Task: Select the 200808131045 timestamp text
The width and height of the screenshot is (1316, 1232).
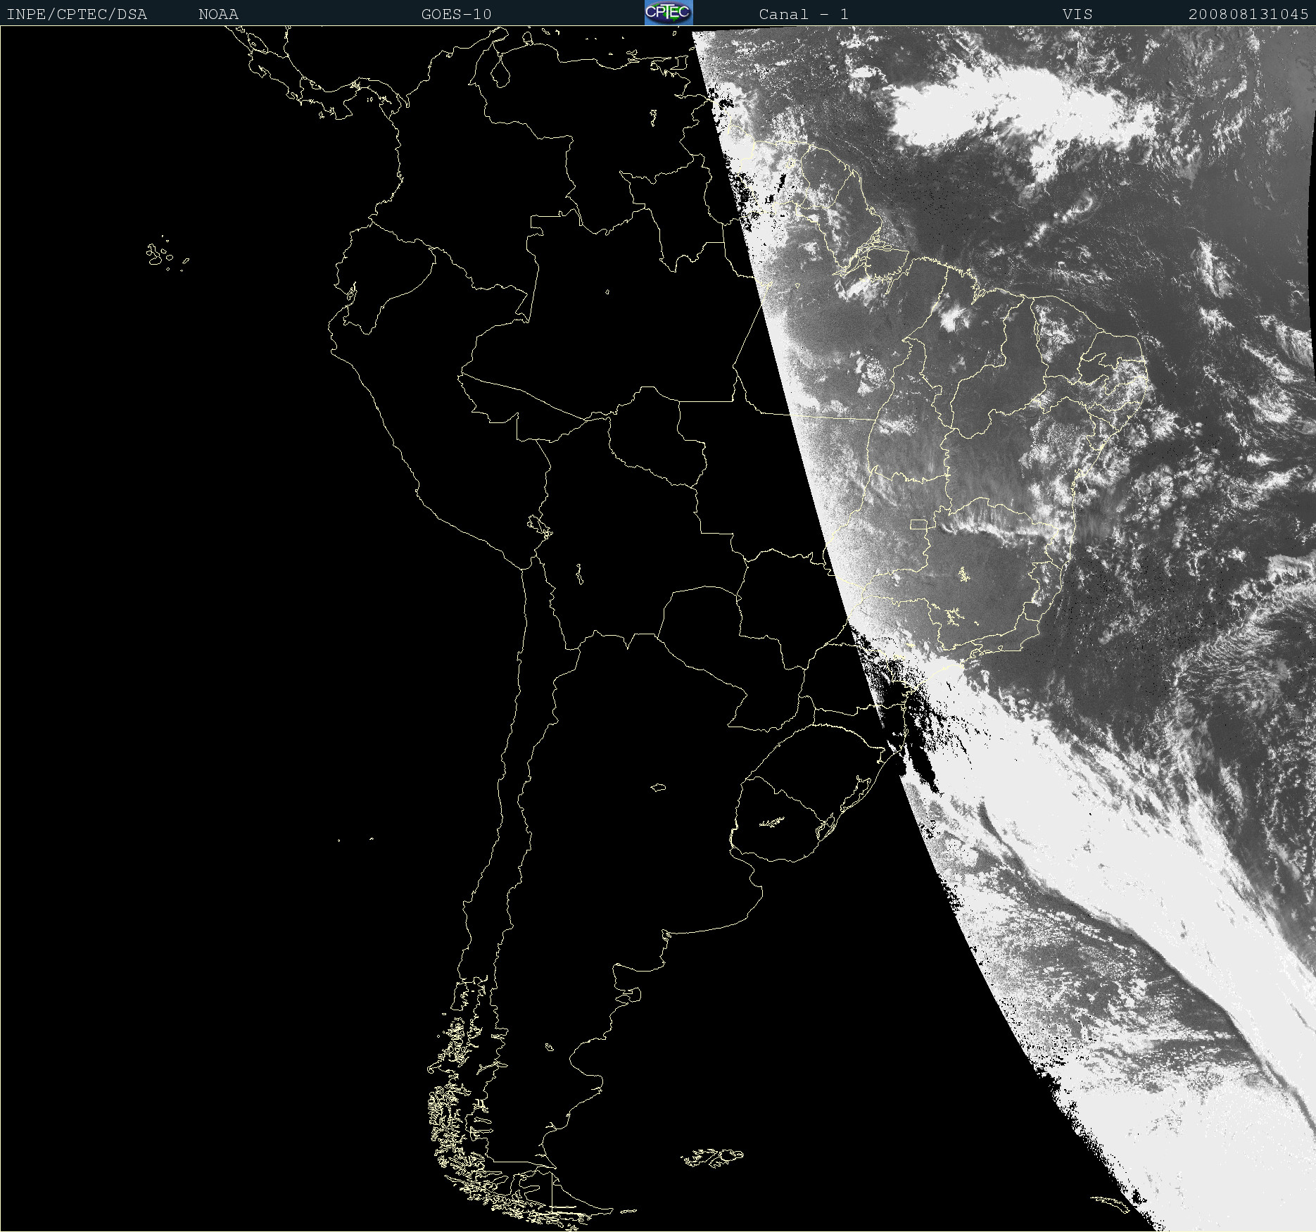Action: (x=1248, y=14)
